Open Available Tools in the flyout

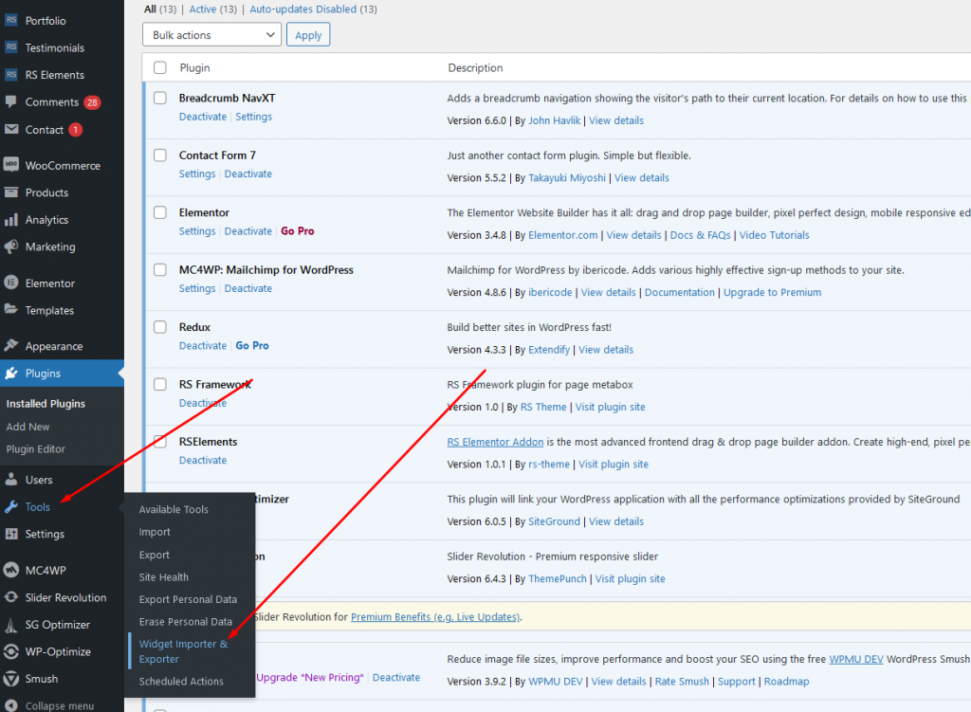coord(174,509)
